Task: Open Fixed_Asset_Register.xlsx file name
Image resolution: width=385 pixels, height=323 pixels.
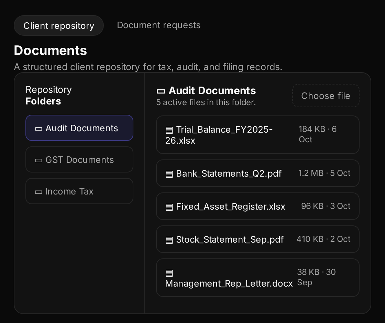Action: point(231,207)
